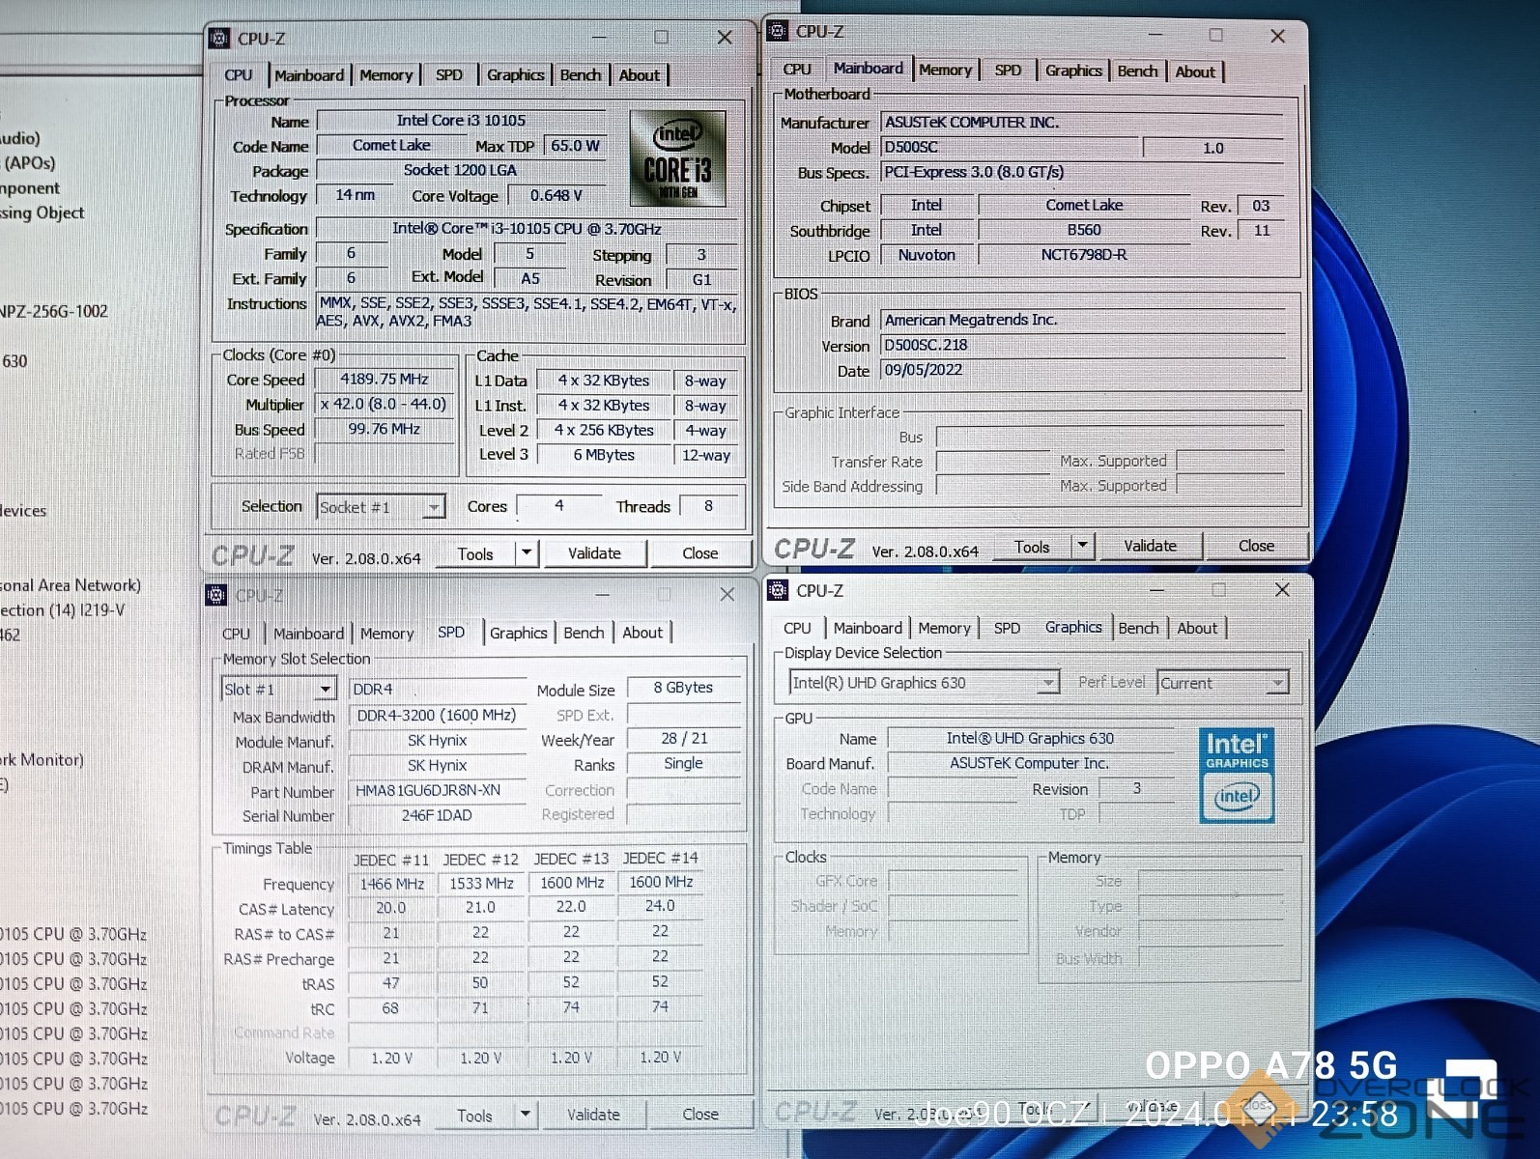The height and width of the screenshot is (1159, 1540).
Task: Open the Memory tab in the Display Device window
Action: tap(944, 628)
